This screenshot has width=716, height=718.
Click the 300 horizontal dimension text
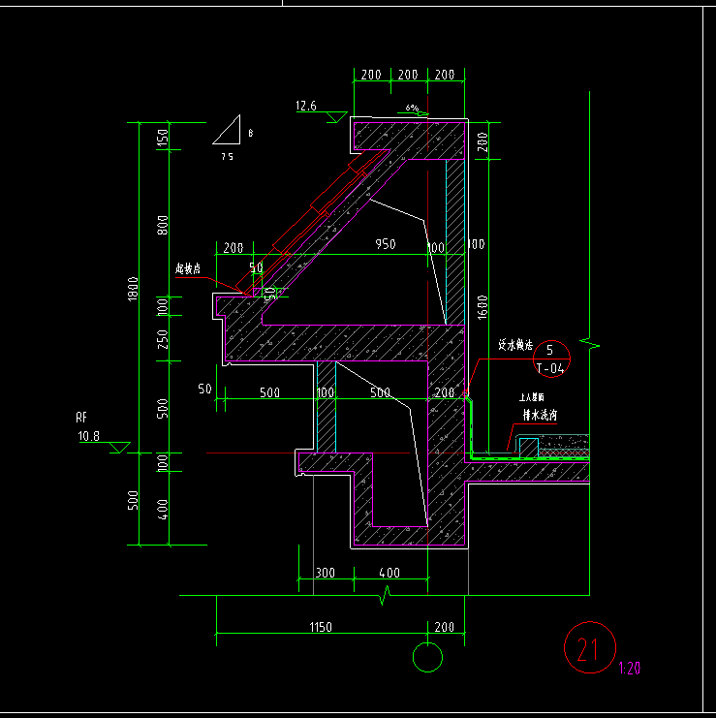pos(326,573)
